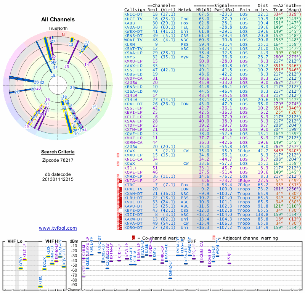Click the K51JF signal bar in UHF chart
This screenshot has height=293, width=305.
coord(229,262)
